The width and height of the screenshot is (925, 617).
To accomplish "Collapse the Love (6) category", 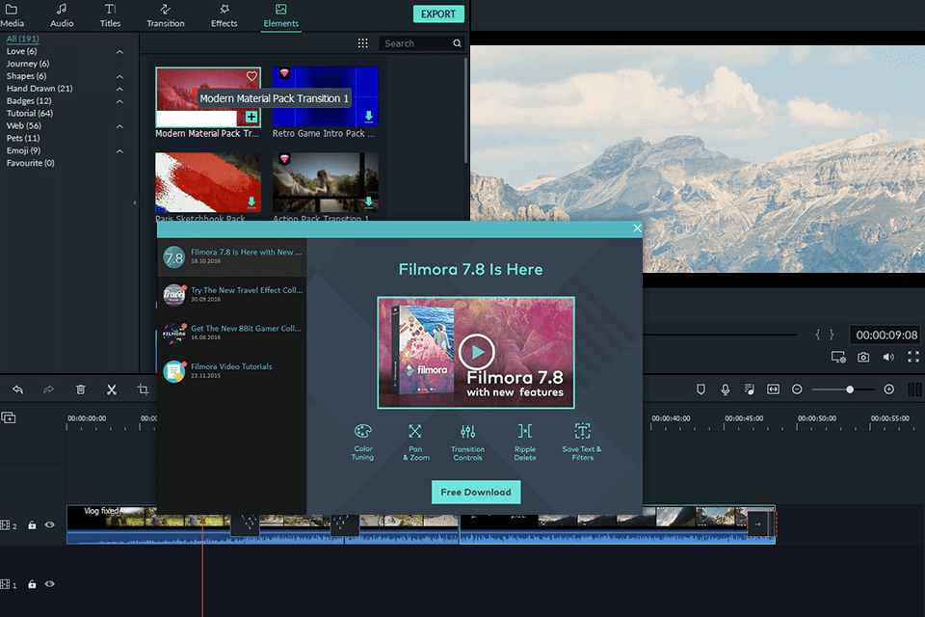I will [x=119, y=52].
